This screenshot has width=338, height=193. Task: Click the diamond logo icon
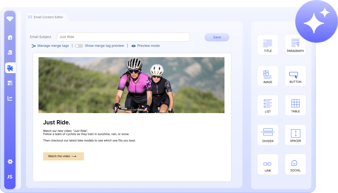tap(10, 19)
